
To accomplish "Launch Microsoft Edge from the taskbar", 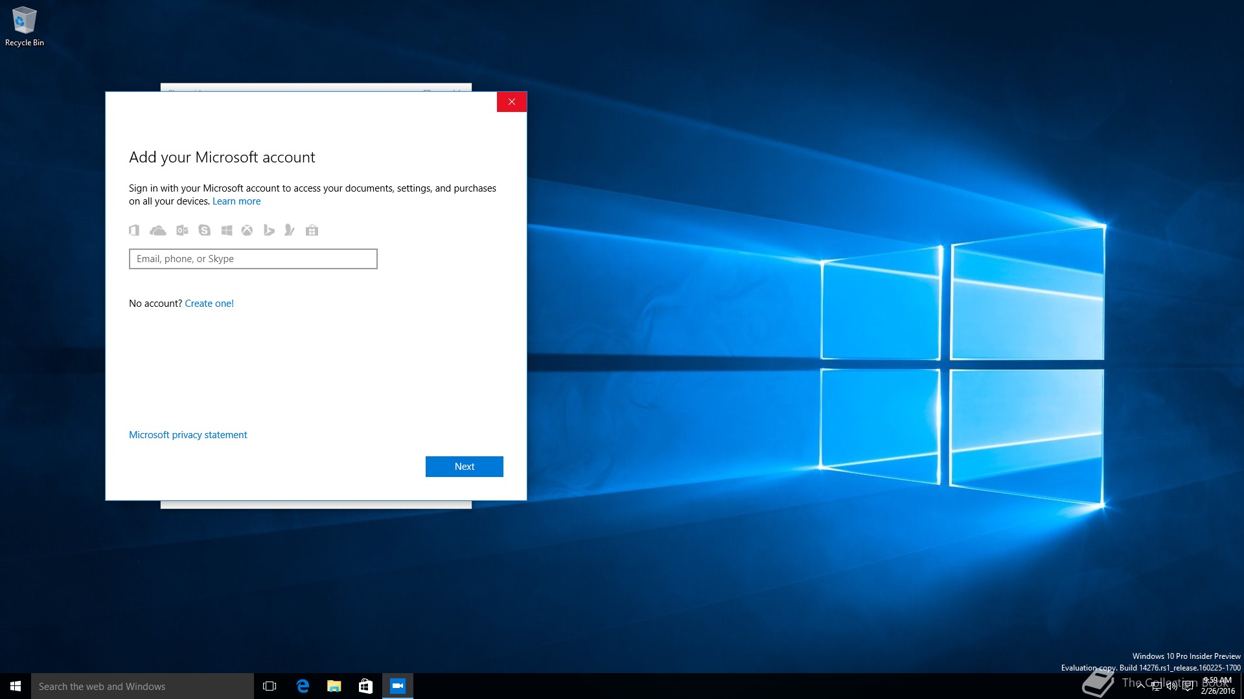I will point(302,686).
